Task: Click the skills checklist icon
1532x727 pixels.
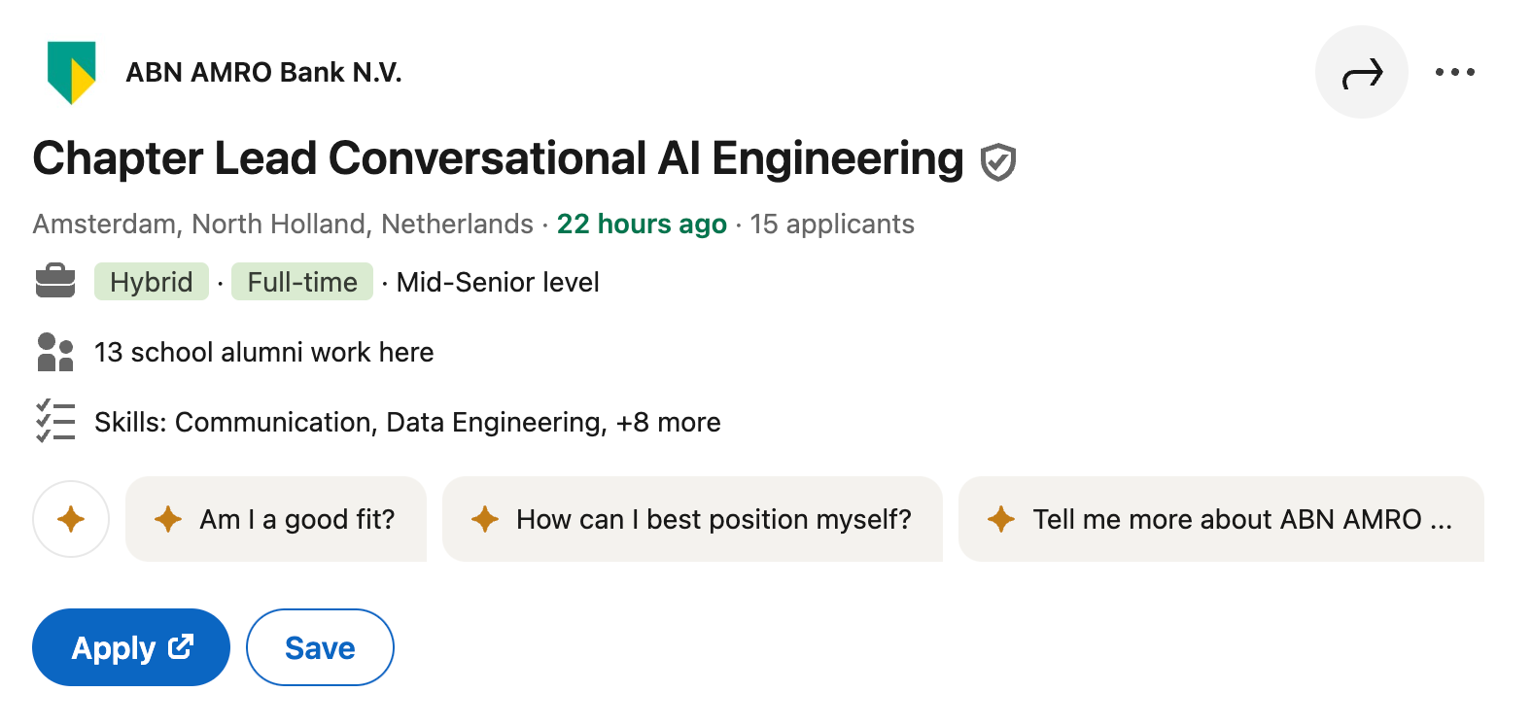Action: [55, 421]
